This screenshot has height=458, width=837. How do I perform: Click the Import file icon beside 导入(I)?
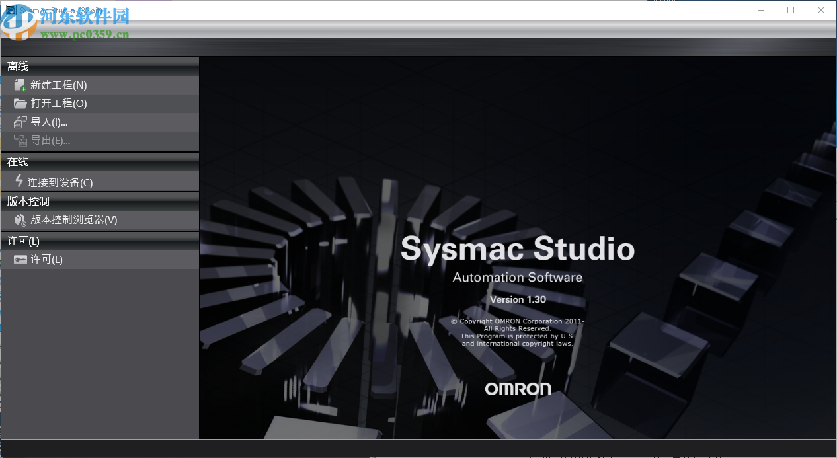[x=19, y=122]
